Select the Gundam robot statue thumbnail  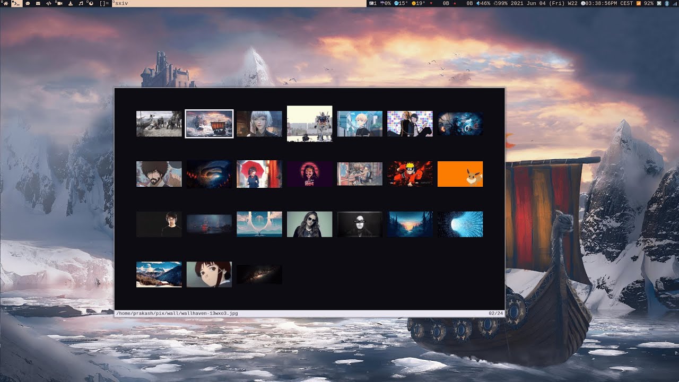(310, 124)
